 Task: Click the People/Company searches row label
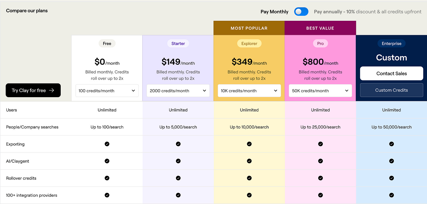tap(32, 127)
